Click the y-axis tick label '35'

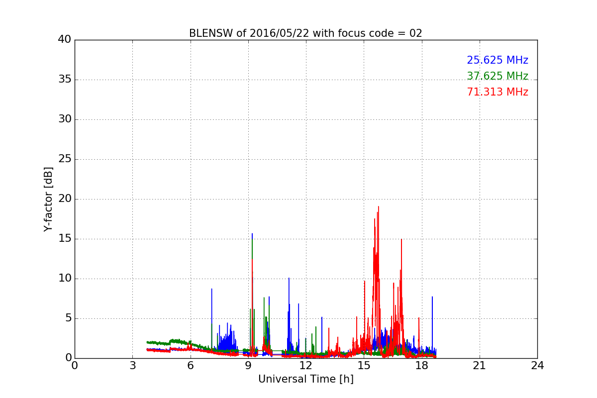[x=65, y=80]
